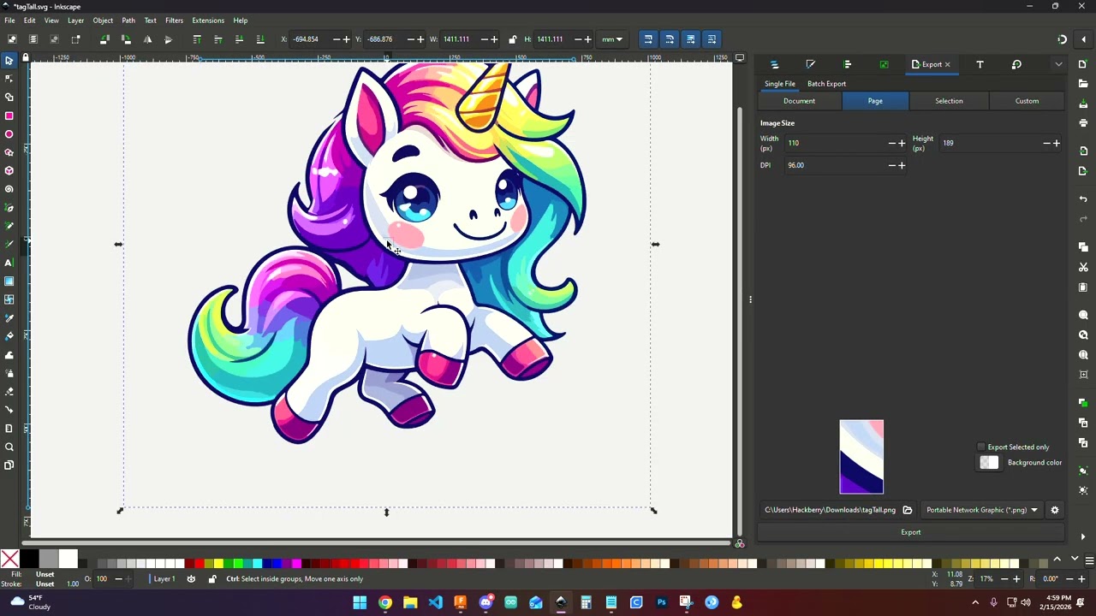
Task: Toggle Layer 1 visibility eye
Action: coord(191,579)
